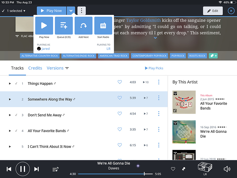This screenshot has height=178, width=237.
Task: Open the Pop/Rock genre tag
Action: click(178, 56)
